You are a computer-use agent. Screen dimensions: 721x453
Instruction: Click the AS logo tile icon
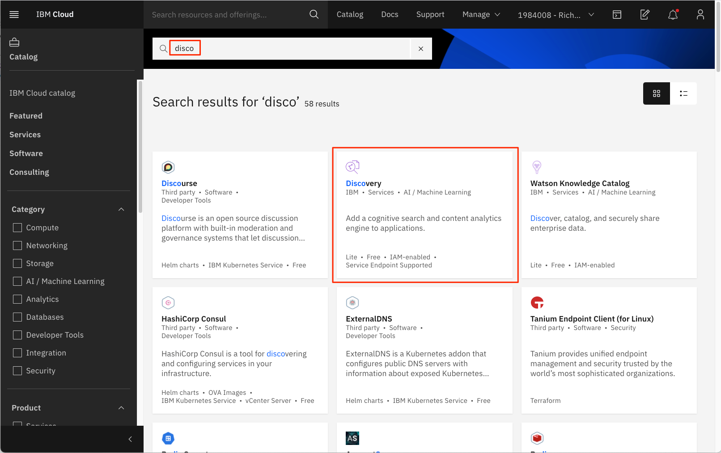coord(352,438)
